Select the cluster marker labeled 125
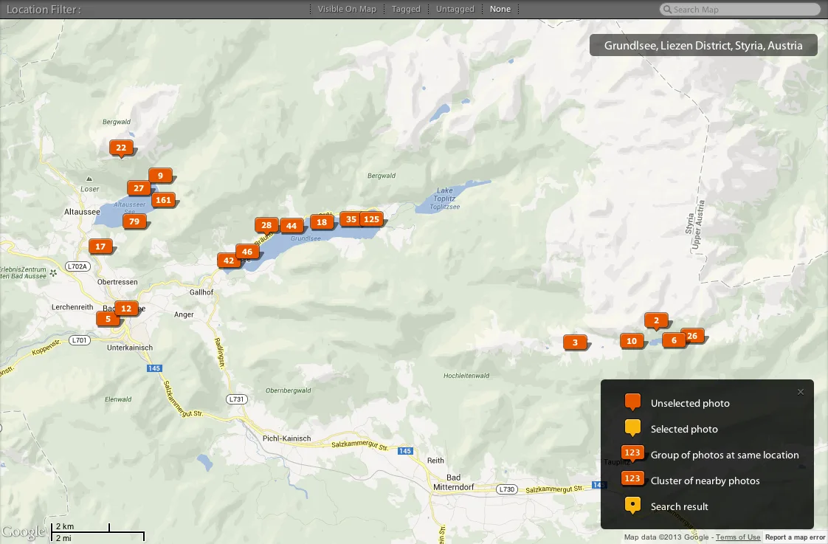The height and width of the screenshot is (544, 828). [x=372, y=219]
